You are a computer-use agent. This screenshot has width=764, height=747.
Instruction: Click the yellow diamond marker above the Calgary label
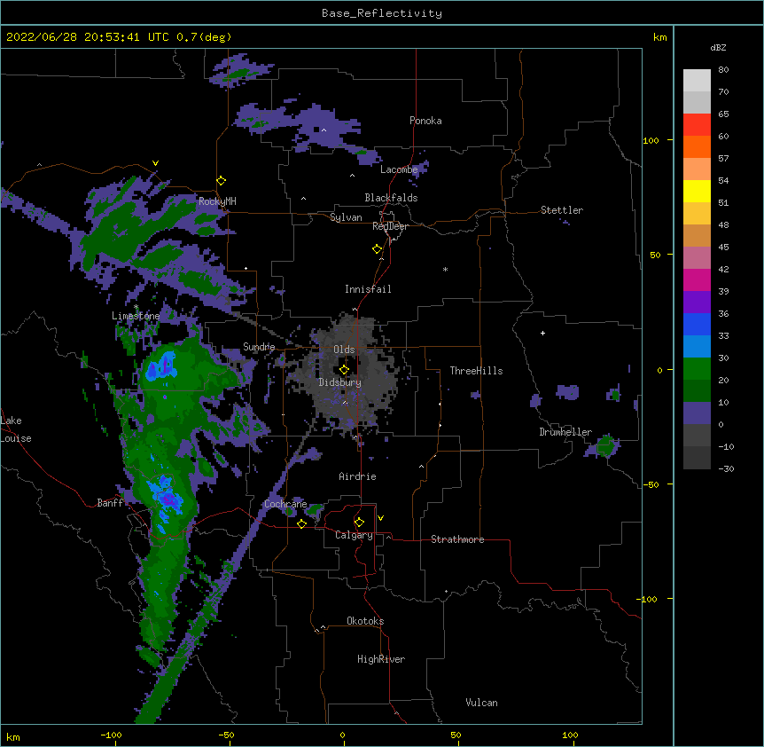(x=359, y=523)
